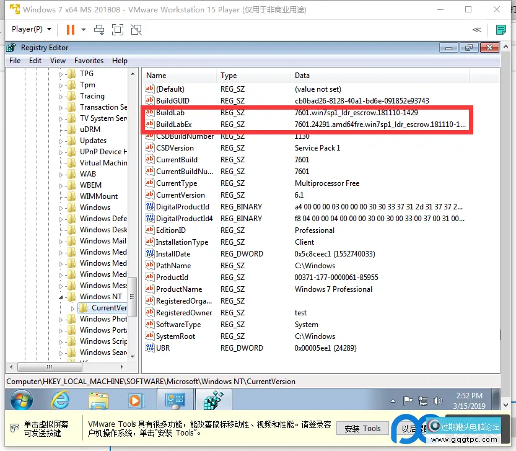This screenshot has width=516, height=451.
Task: Click the Suspend virtual machine pause icon
Action: click(70, 29)
